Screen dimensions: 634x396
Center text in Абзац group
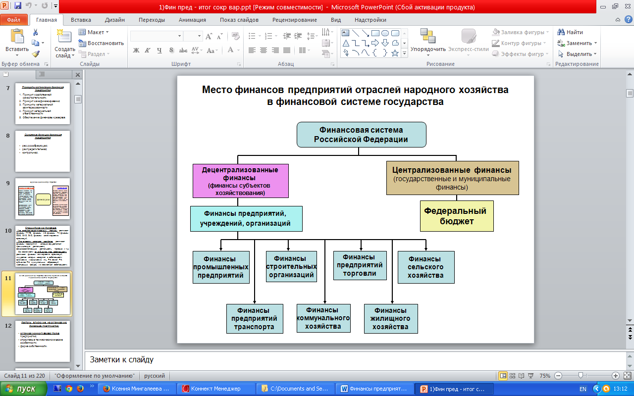pos(264,50)
